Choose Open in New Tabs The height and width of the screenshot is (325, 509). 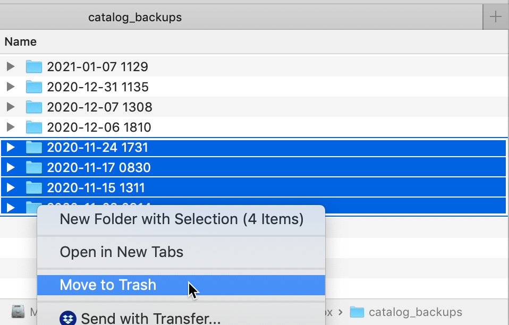(122, 252)
